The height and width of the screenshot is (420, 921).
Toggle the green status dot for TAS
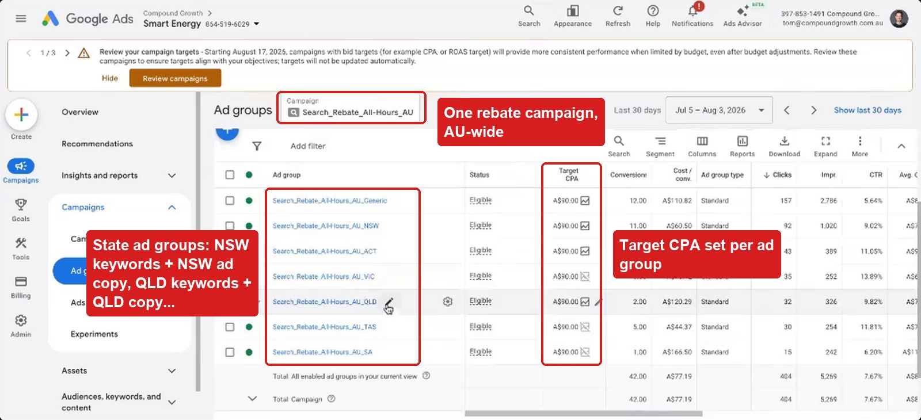point(249,327)
